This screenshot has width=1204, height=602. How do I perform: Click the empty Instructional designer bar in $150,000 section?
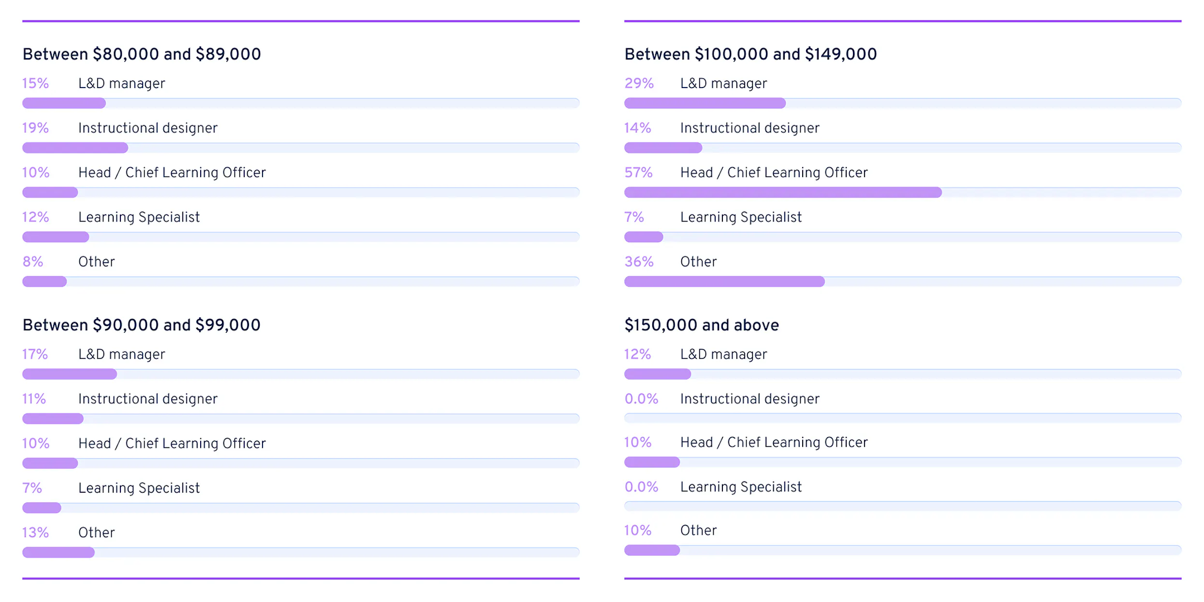point(903,418)
